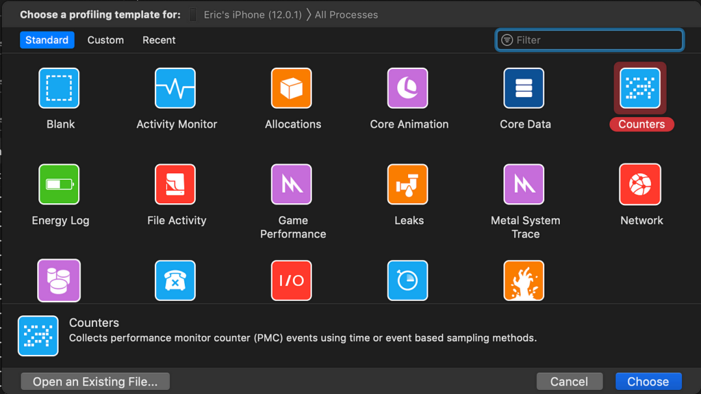Open the Eric's iPhone device selector
Viewport: 701px width, 394px height.
tap(253, 15)
